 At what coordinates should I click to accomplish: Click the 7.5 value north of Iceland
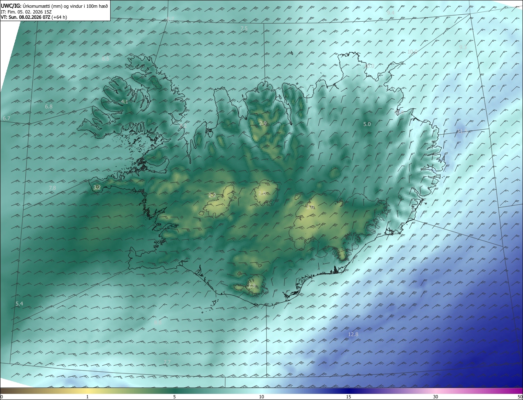[244, 28]
